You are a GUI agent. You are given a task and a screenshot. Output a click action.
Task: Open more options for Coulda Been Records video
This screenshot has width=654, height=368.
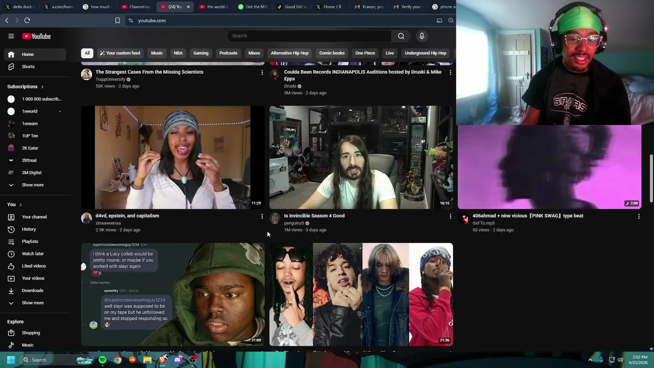(x=450, y=73)
